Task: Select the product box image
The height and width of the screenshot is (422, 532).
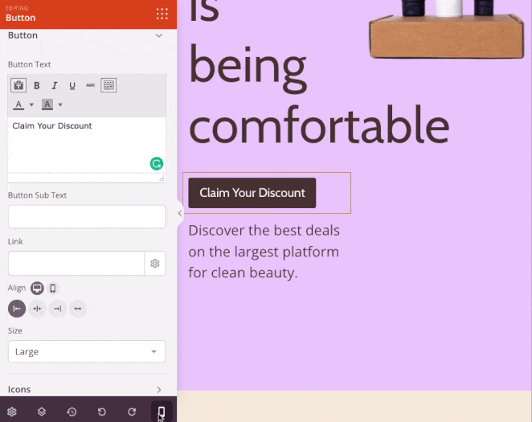Action: tap(448, 30)
